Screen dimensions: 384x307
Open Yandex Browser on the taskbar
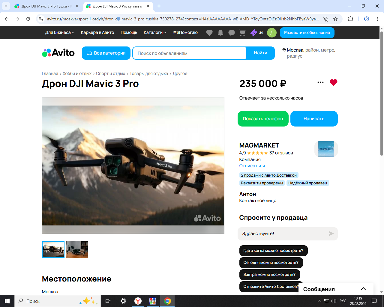(138, 301)
